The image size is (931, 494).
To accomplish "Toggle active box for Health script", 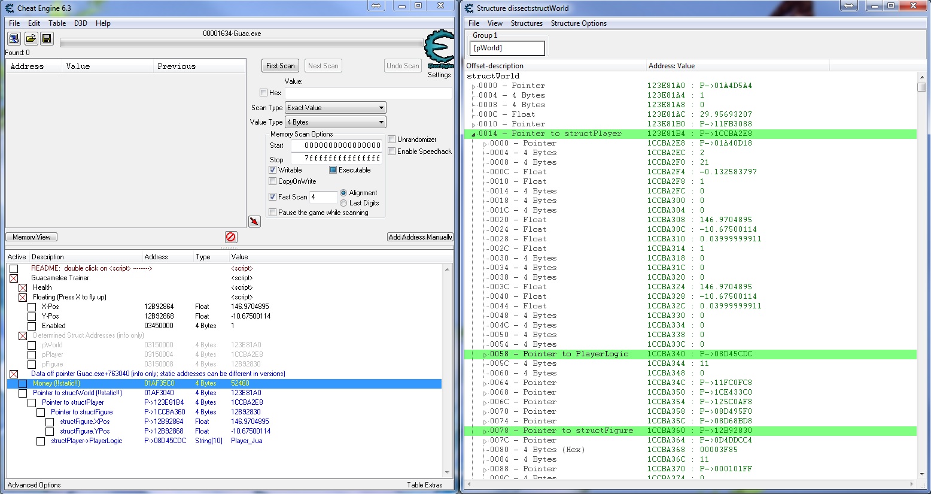I will 23,288.
